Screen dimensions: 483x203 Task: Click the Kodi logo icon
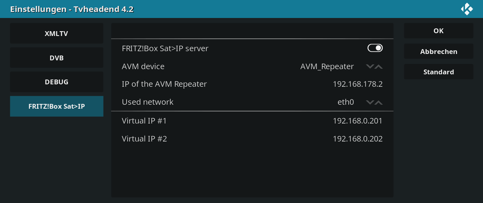pyautogui.click(x=467, y=9)
